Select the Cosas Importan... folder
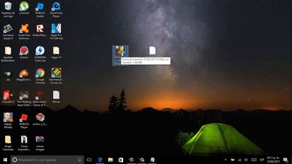 [24, 143]
